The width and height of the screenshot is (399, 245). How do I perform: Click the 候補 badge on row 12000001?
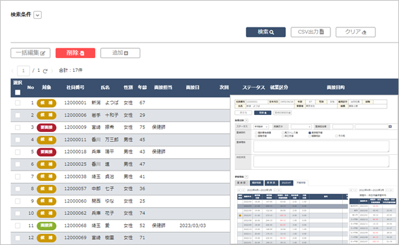tap(46, 103)
